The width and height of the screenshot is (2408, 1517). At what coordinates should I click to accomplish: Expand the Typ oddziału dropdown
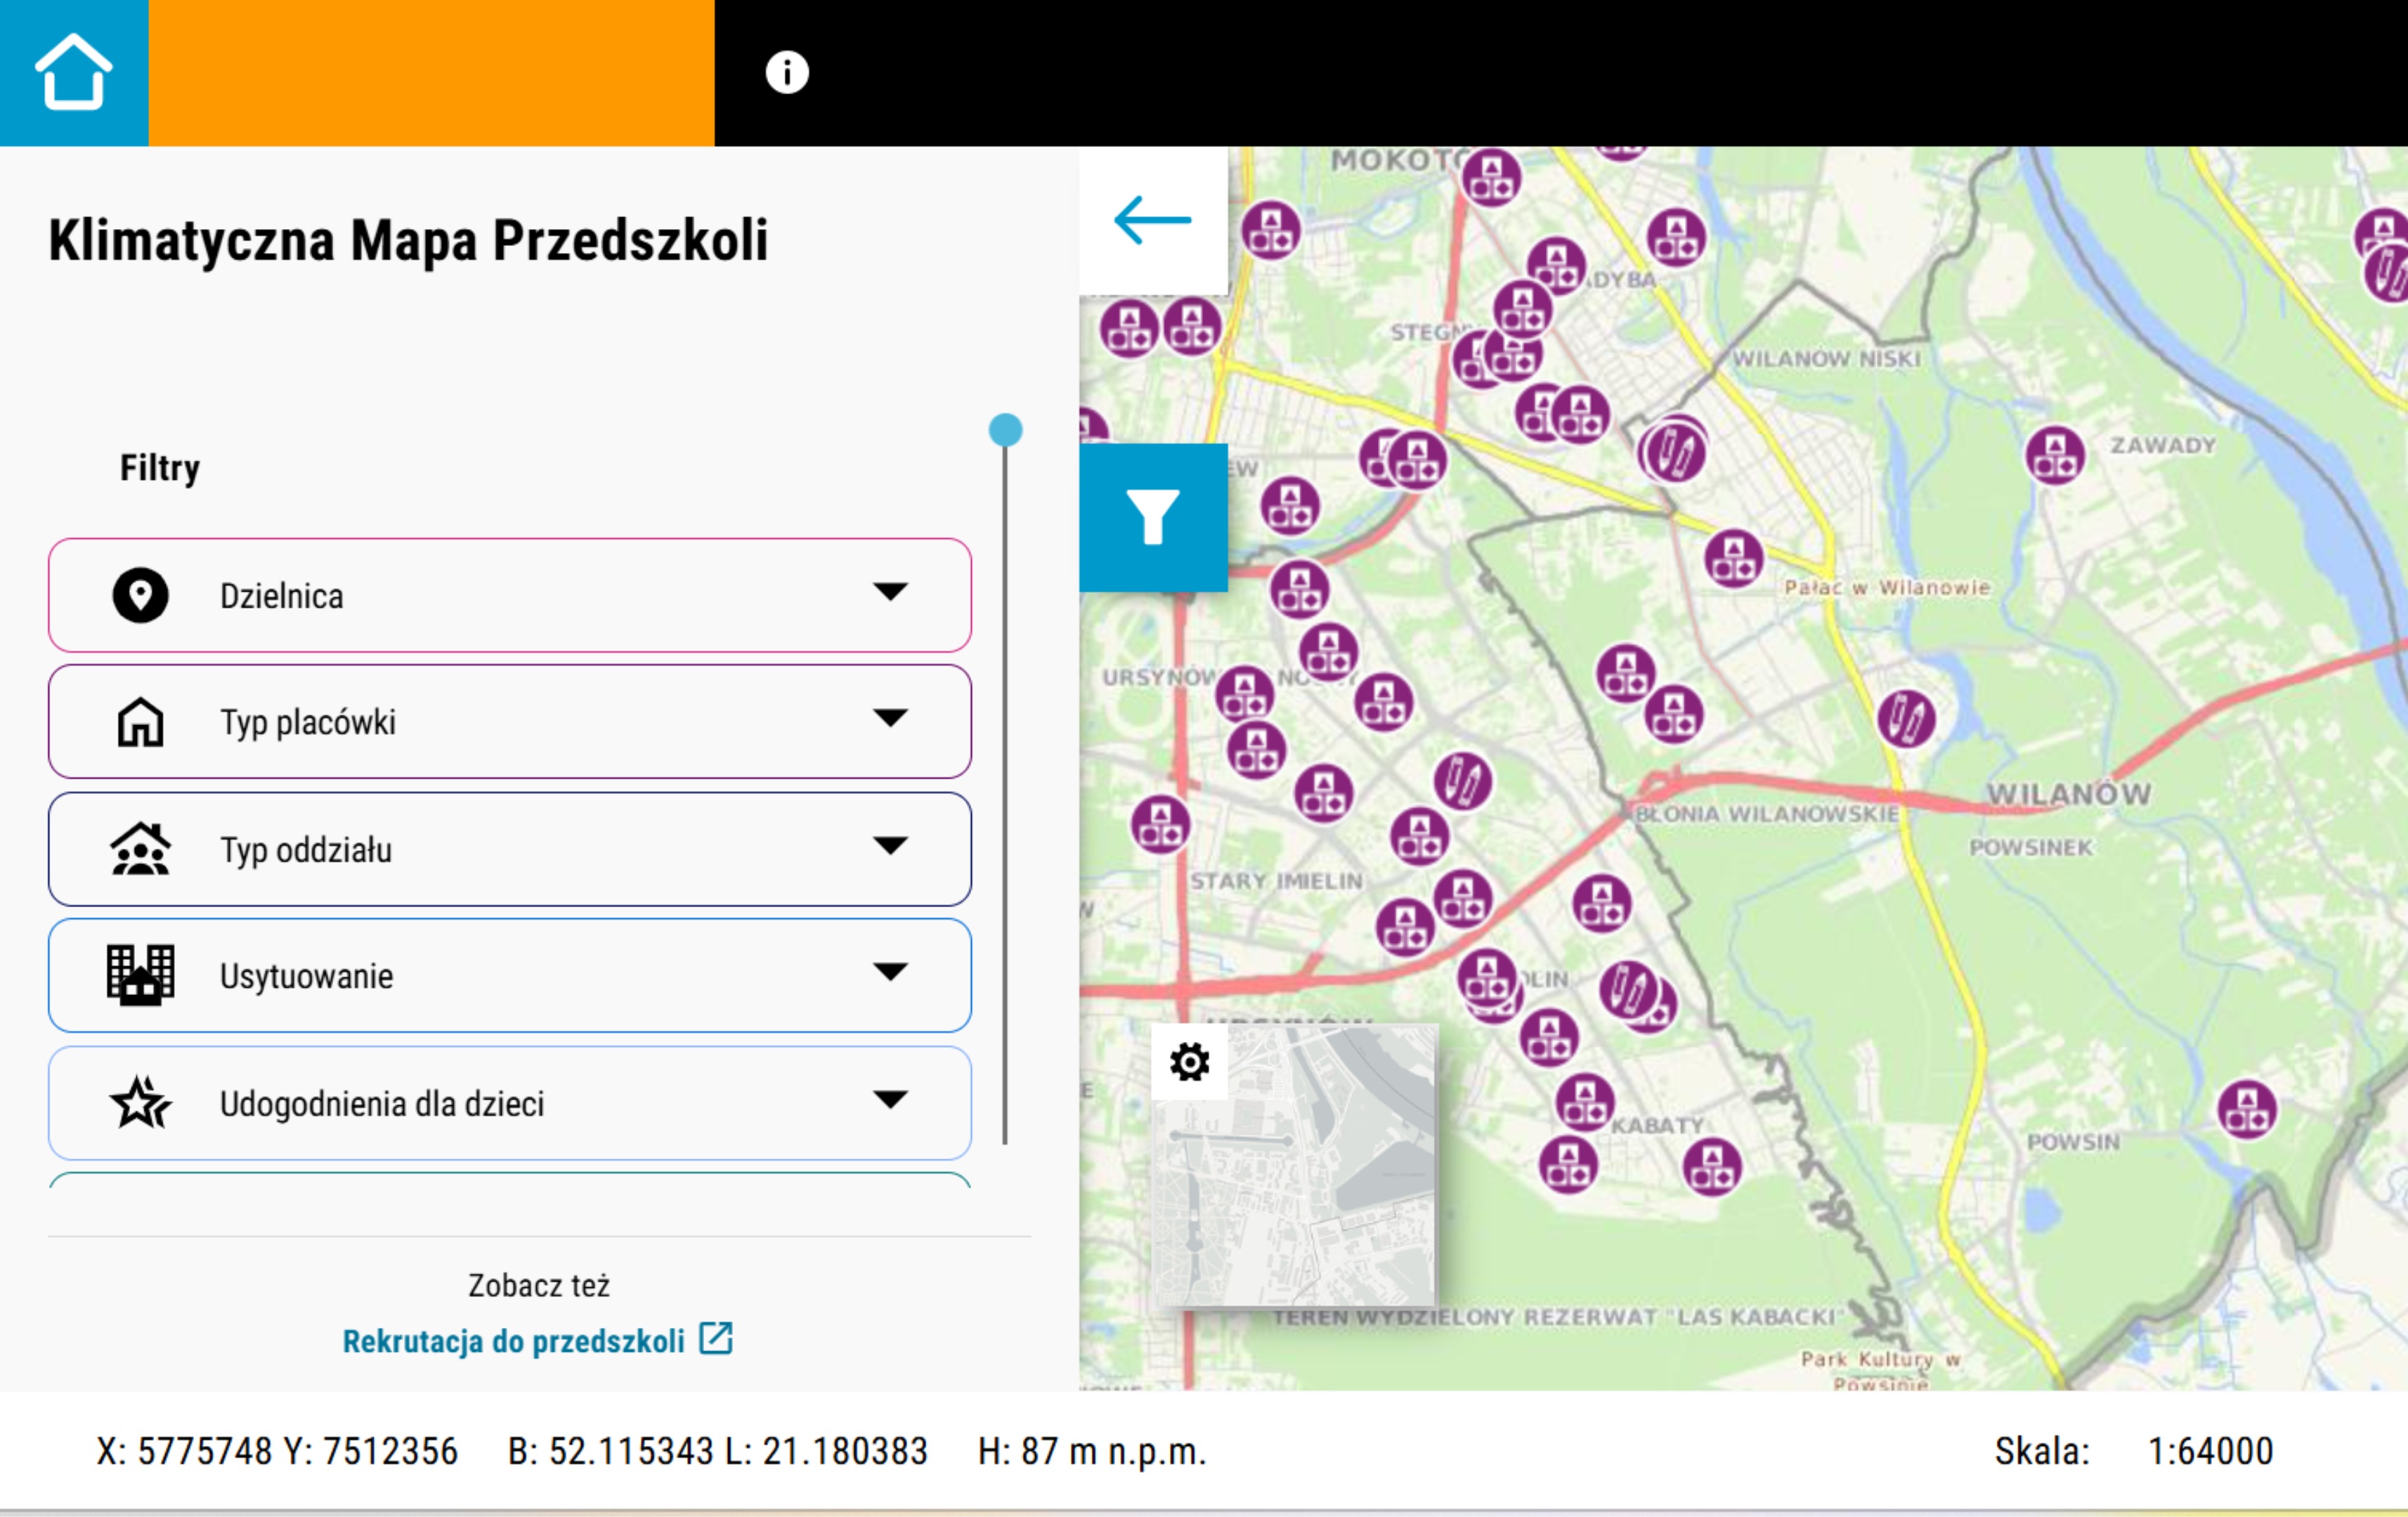pos(510,849)
